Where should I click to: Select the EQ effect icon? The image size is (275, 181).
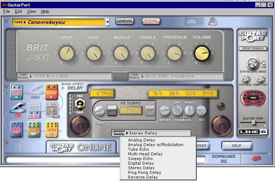pos(34,115)
